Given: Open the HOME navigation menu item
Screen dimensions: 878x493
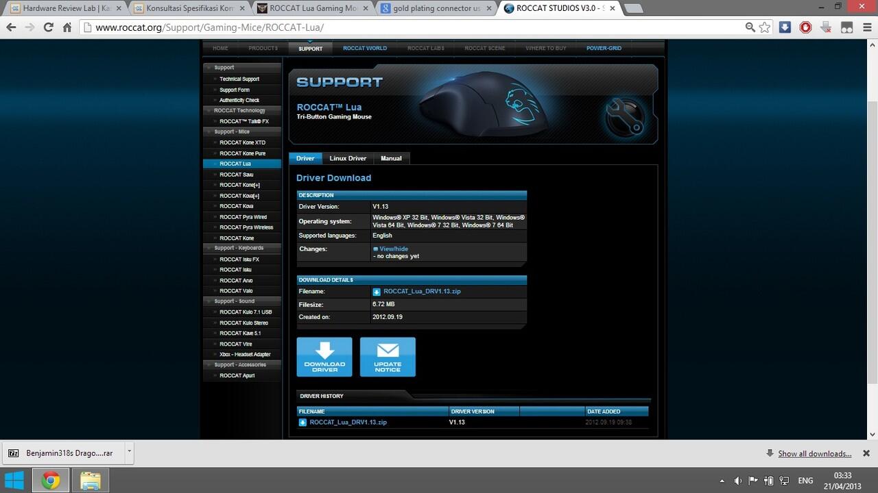Looking at the screenshot, I should pyautogui.click(x=220, y=49).
